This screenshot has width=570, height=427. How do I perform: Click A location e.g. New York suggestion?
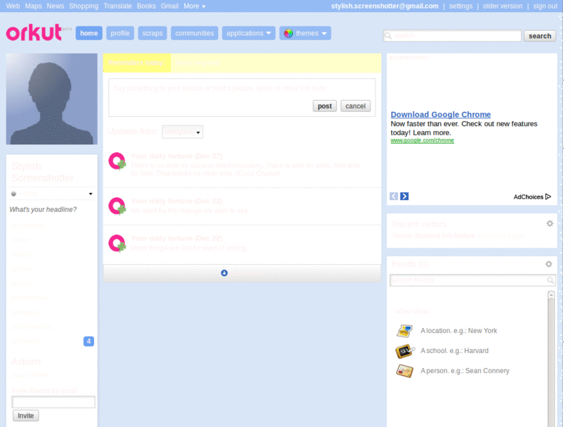459,331
